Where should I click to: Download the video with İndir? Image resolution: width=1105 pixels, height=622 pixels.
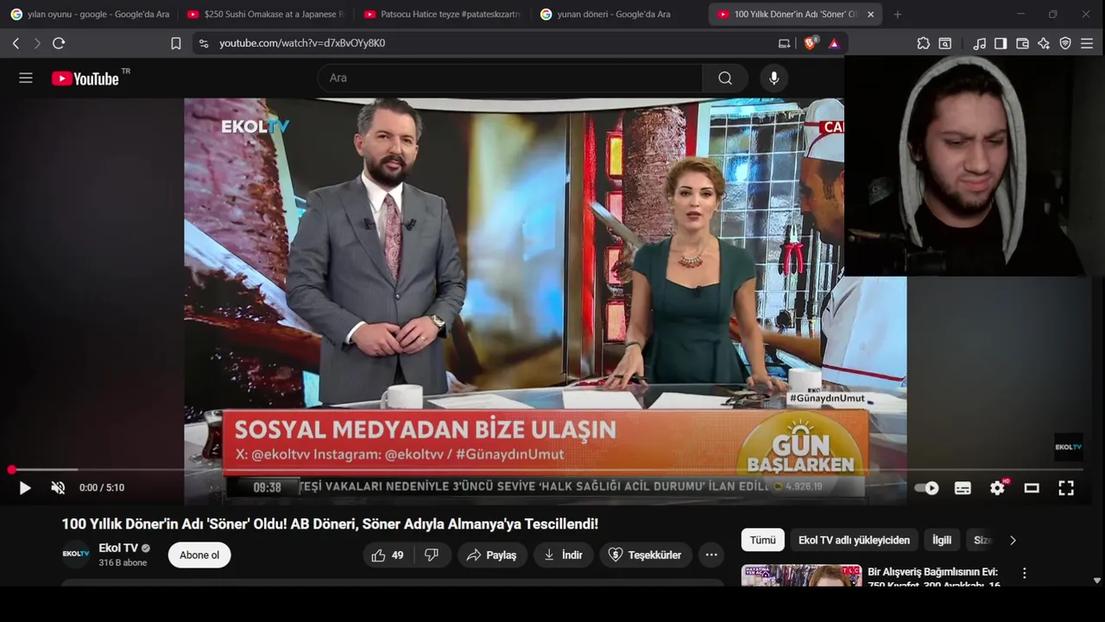(x=563, y=555)
